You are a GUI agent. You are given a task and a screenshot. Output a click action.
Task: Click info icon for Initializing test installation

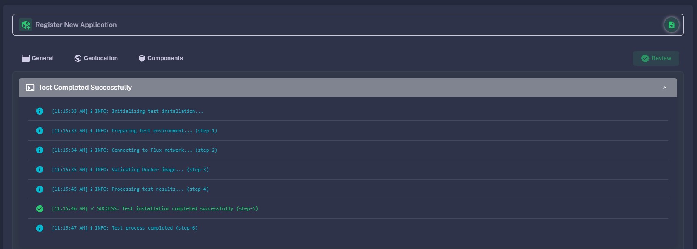coord(40,111)
